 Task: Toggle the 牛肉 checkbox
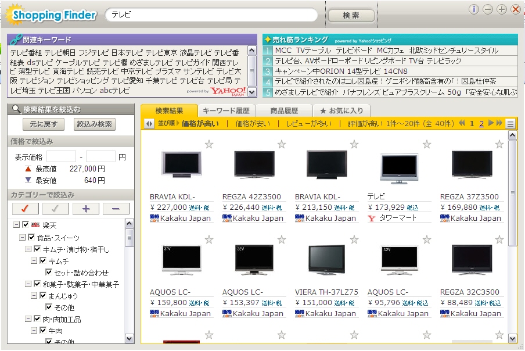(43, 330)
